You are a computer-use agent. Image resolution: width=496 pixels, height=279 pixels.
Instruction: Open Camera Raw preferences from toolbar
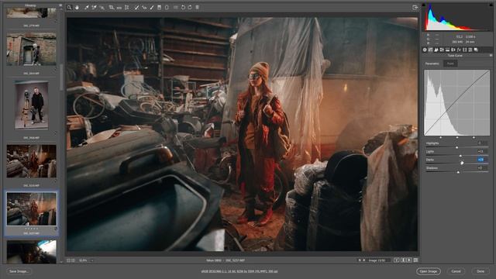(176, 7)
